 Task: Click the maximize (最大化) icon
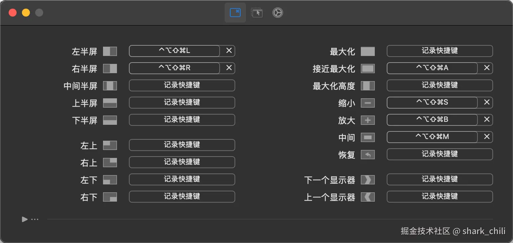(367, 51)
